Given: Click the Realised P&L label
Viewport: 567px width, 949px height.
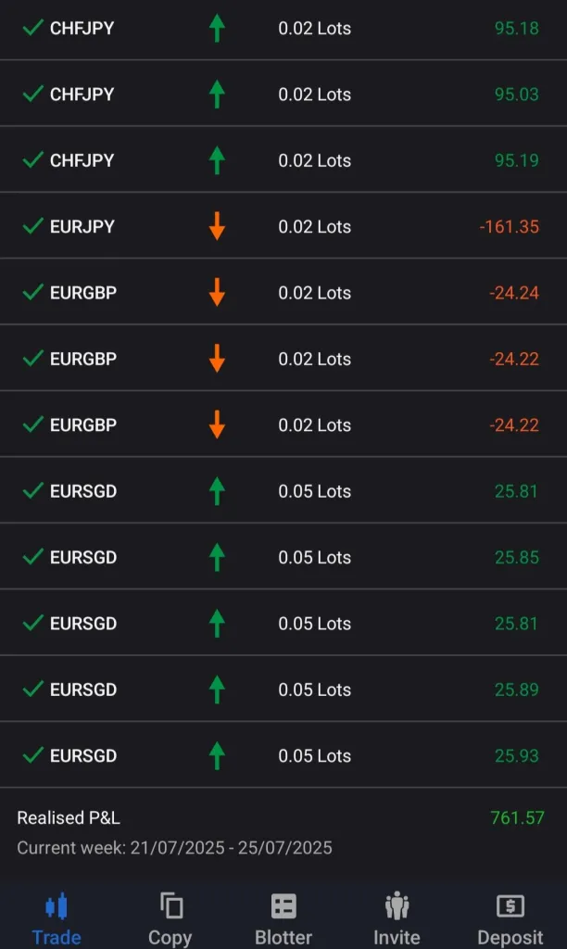Looking at the screenshot, I should (x=69, y=817).
